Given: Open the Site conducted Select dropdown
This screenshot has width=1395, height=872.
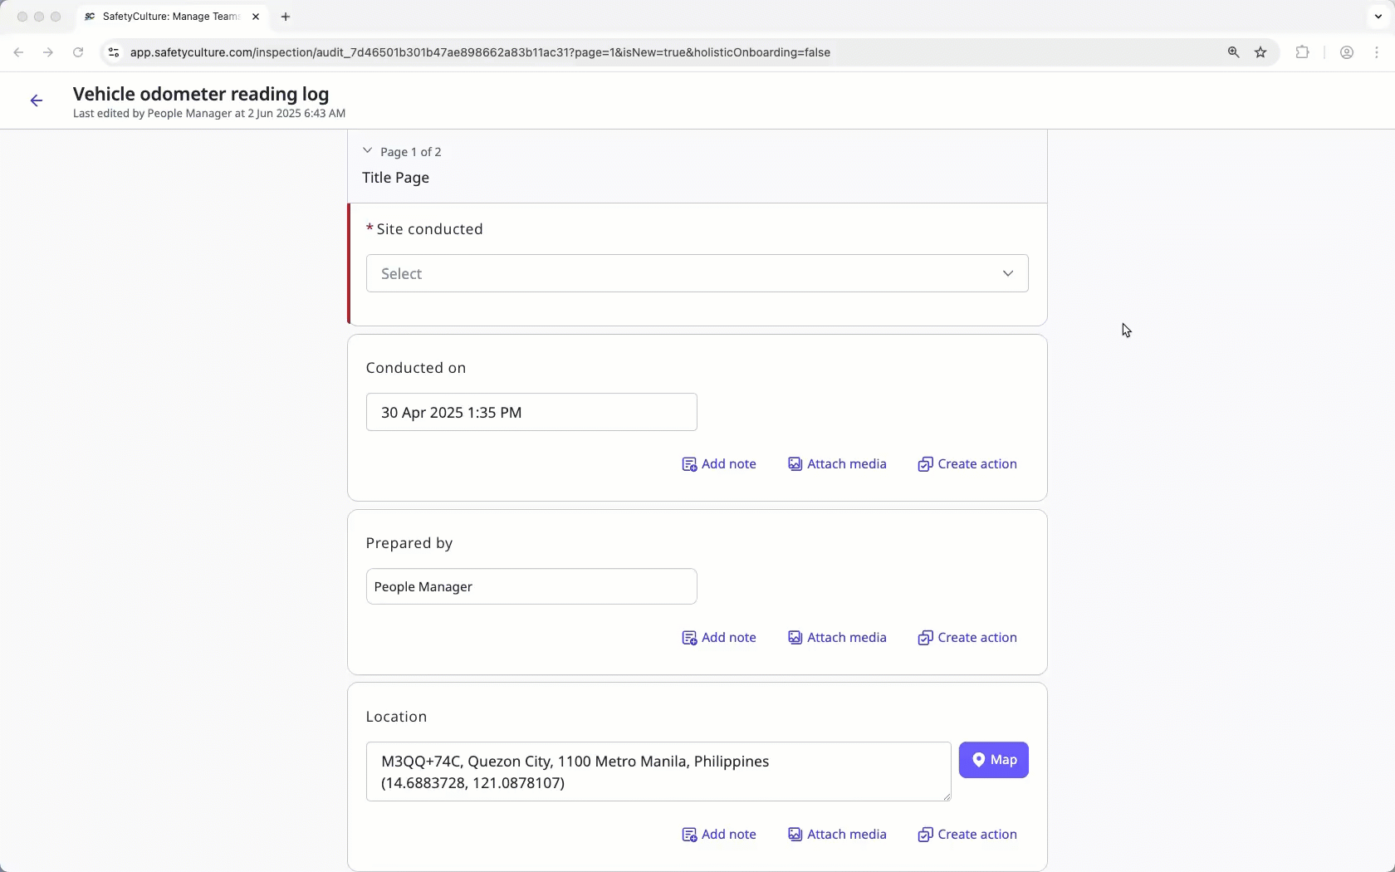Looking at the screenshot, I should click(697, 273).
